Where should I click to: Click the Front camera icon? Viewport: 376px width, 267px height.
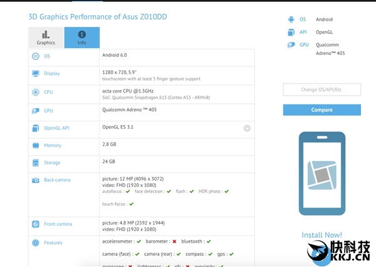point(36,224)
